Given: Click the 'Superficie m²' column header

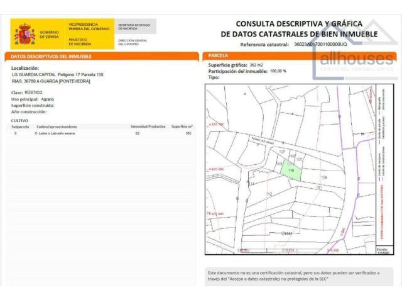Looking at the screenshot, I should [x=182, y=126].
